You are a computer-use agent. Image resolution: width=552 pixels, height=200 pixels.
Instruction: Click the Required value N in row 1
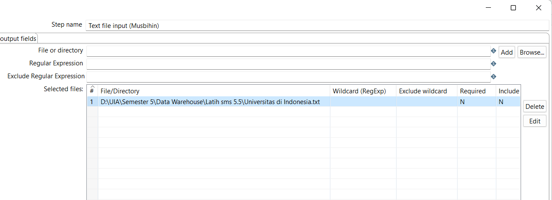(x=476, y=102)
